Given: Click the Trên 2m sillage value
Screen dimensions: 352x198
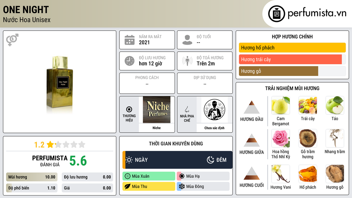Looking at the screenshot, I should pos(206,64).
